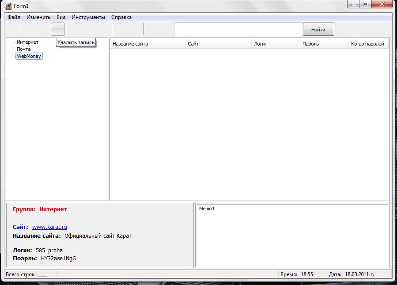Click the site name Официальный сайт Карат
Screen dimensions: 397x285
point(98,236)
